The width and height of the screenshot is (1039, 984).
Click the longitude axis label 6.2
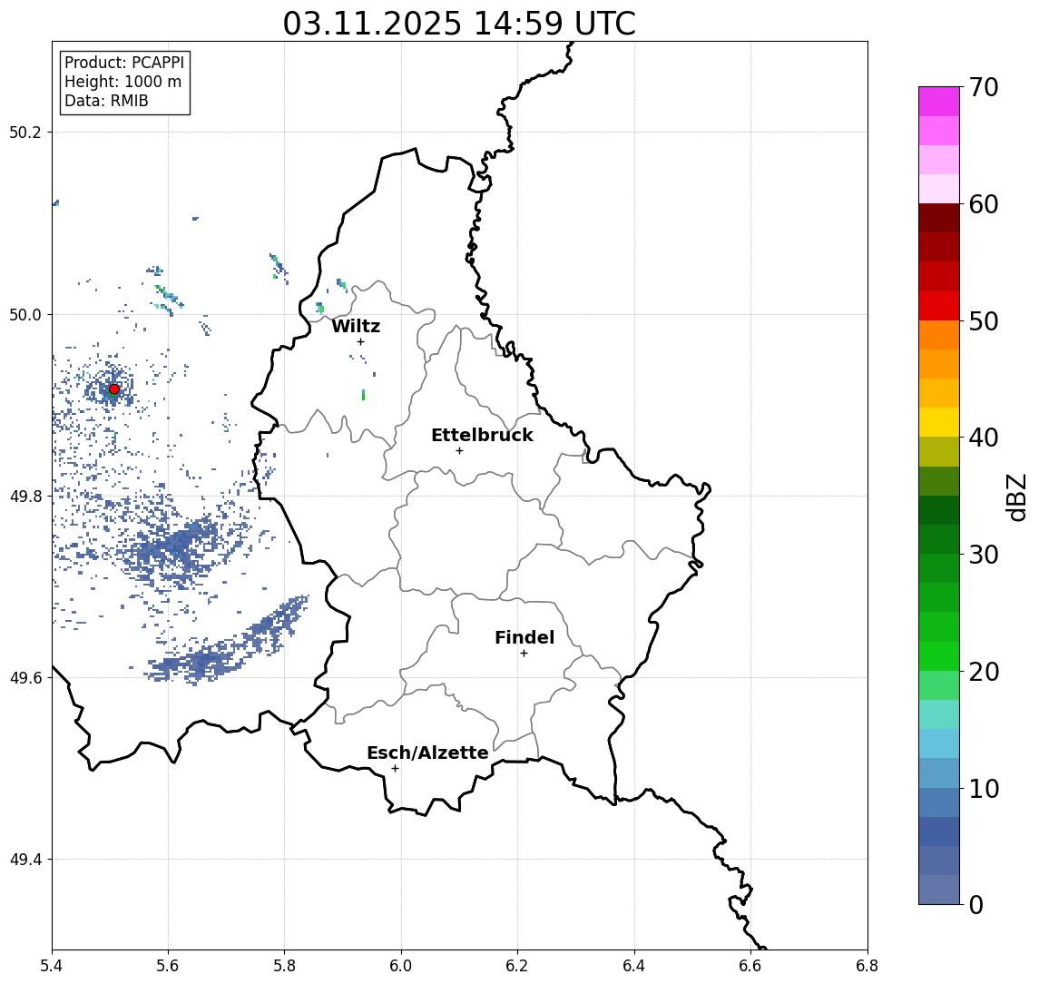(x=518, y=966)
